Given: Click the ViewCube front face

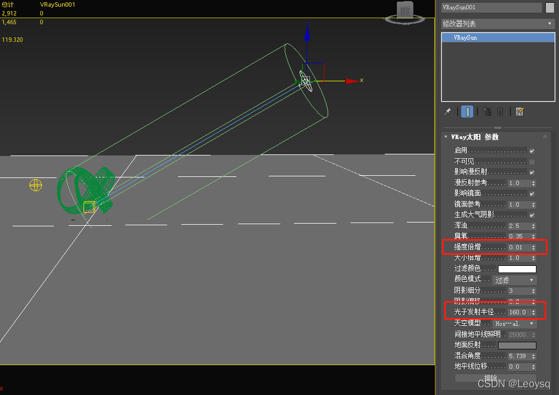Looking at the screenshot, I should click(405, 10).
